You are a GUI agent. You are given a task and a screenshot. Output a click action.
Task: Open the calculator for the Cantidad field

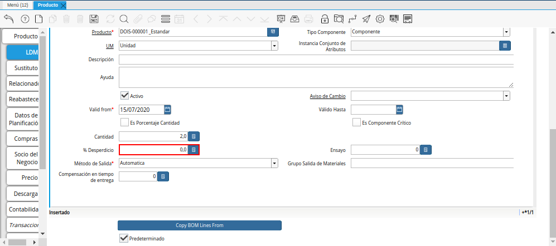[194, 136]
